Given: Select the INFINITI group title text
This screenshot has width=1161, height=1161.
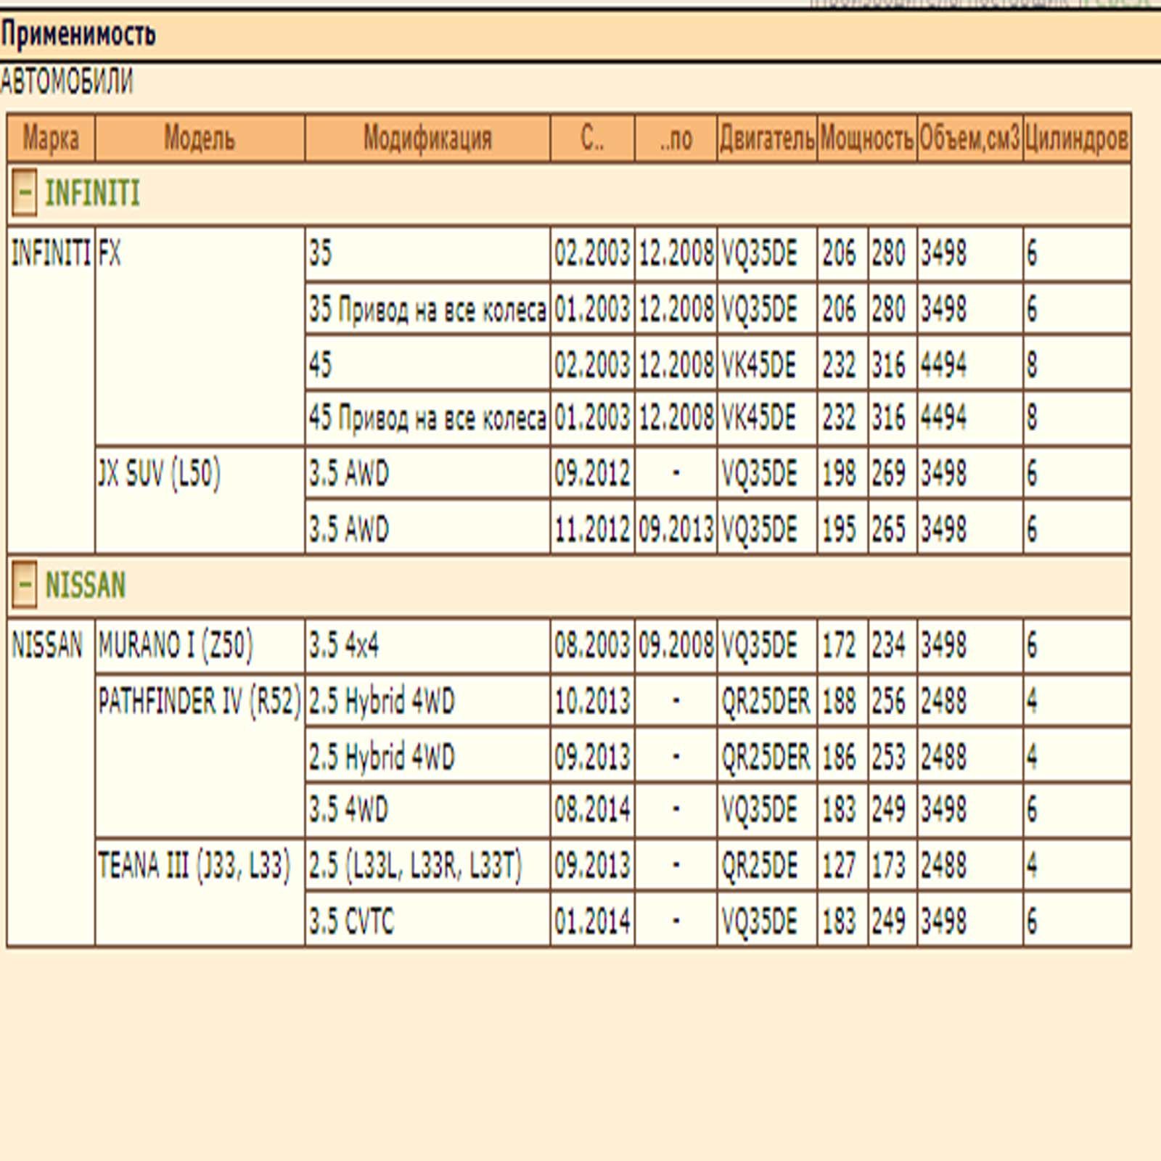Looking at the screenshot, I should coord(92,193).
